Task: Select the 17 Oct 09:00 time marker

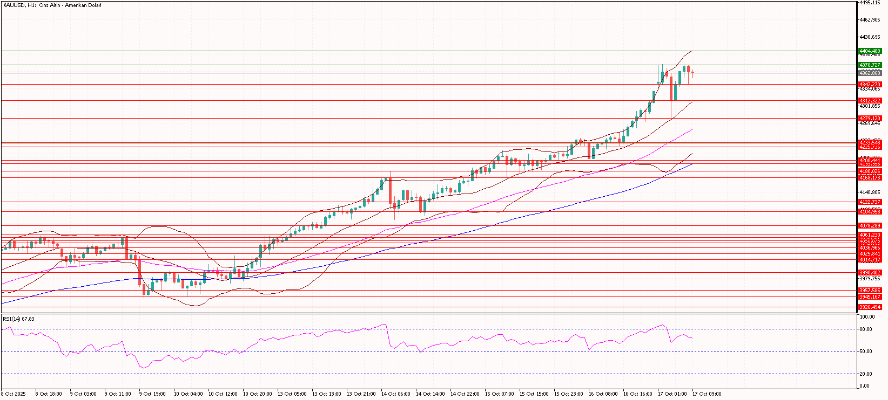Action: coord(707,394)
